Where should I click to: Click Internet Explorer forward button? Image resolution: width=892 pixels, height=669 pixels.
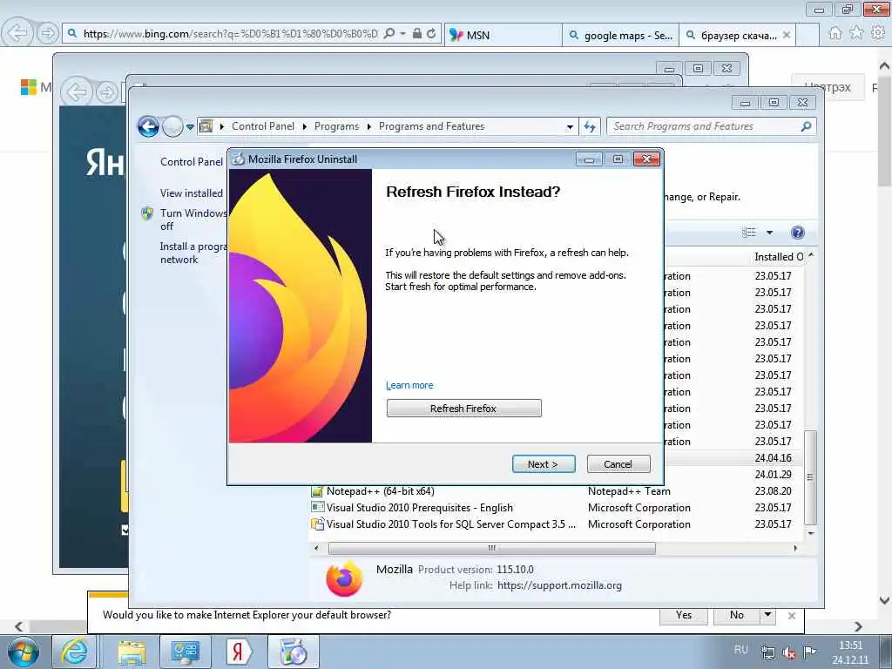click(48, 33)
